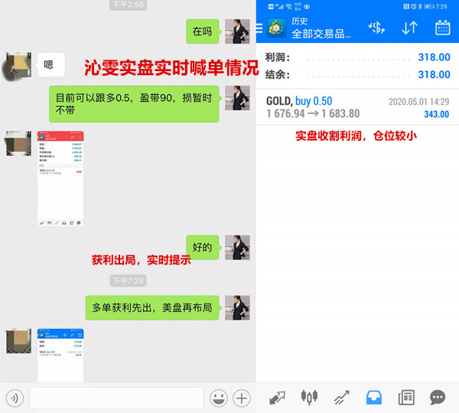Open contact avatar beside first screenshot thumbnail

(18, 144)
